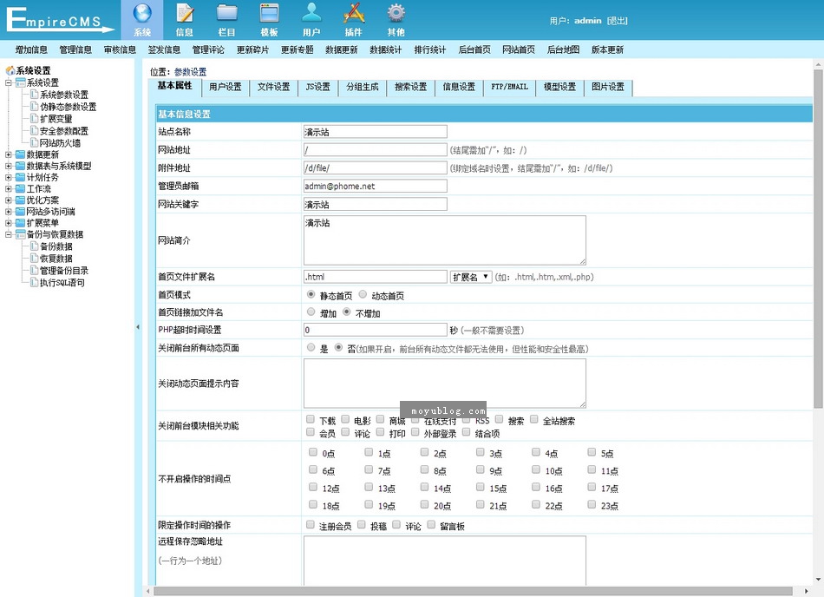Click the folder icon beside 扩展菜单

[21, 223]
